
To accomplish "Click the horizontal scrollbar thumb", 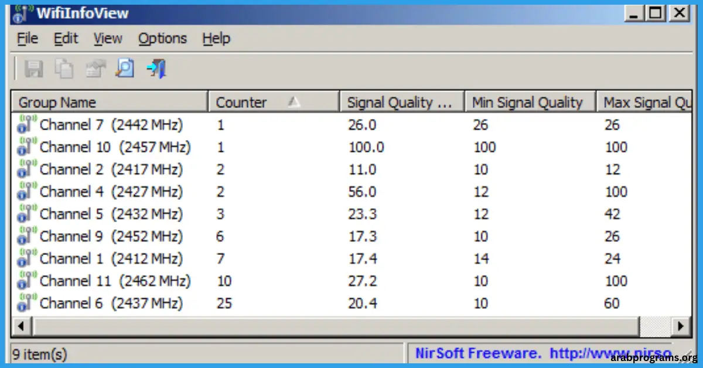I will pos(336,326).
